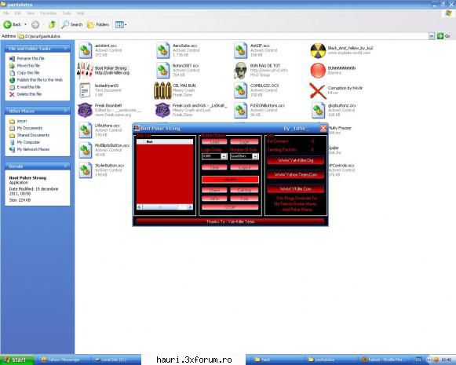Image resolution: width=456 pixels, height=365 pixels.
Task: Expand the Address bar dropdown
Action: (432, 36)
